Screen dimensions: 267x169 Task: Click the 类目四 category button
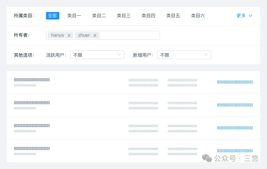(x=148, y=16)
